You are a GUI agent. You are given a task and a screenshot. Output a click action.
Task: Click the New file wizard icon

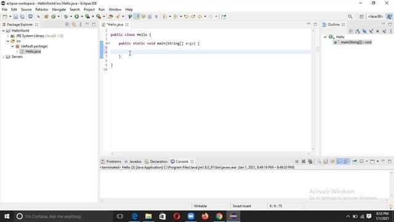click(5, 17)
